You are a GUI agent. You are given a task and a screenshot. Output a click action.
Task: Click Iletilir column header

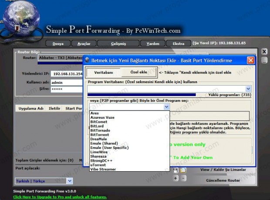(54, 108)
